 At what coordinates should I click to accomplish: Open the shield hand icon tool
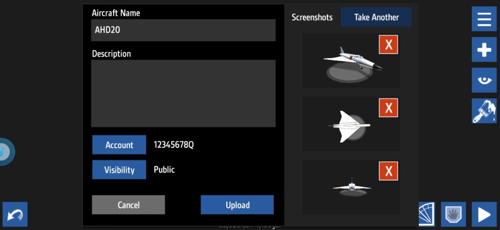point(453,214)
